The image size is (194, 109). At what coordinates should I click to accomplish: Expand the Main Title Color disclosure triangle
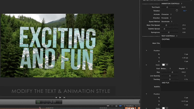[146, 65]
